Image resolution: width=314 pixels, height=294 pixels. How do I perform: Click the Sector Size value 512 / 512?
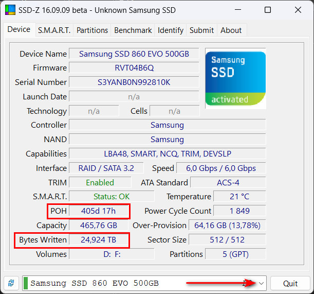227,239
